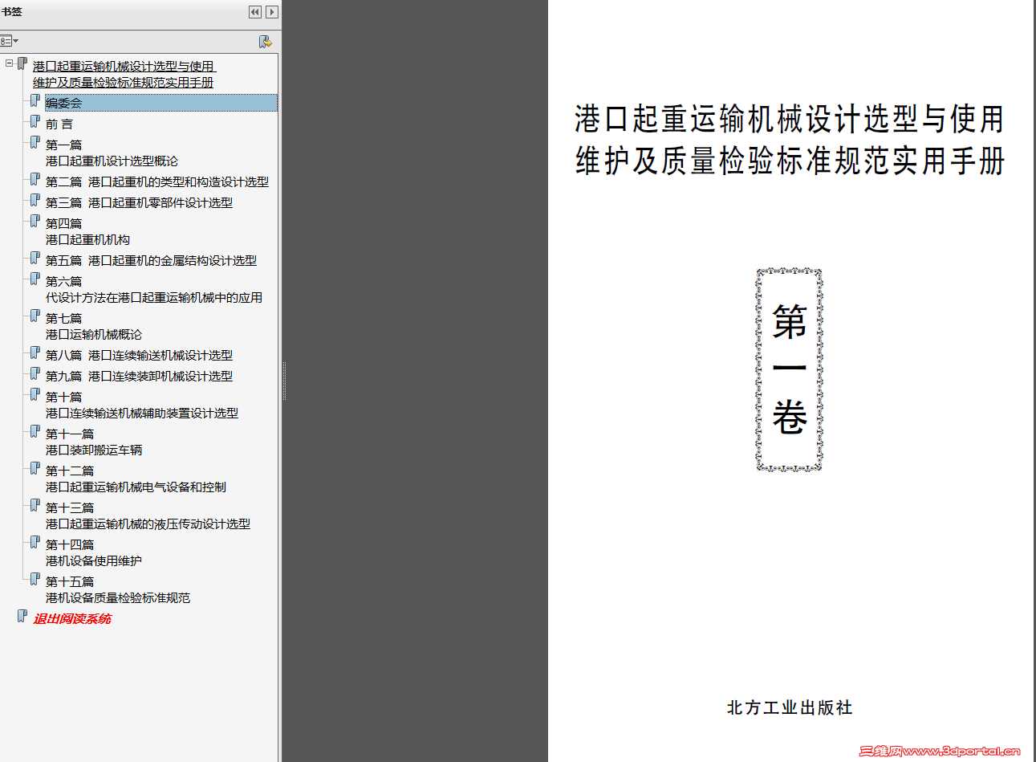
Task: Click the bookmark icon for 第五篇
Action: point(35,258)
